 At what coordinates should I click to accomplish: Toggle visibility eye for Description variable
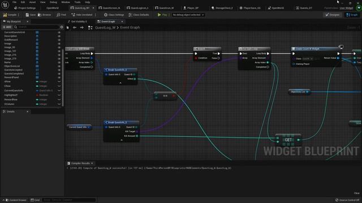click(x=59, y=36)
